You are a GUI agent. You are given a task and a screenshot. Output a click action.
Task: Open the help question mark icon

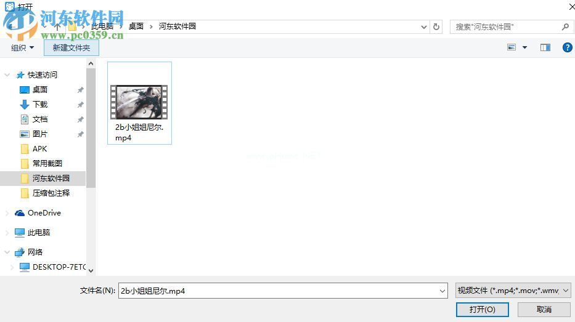[568, 47]
